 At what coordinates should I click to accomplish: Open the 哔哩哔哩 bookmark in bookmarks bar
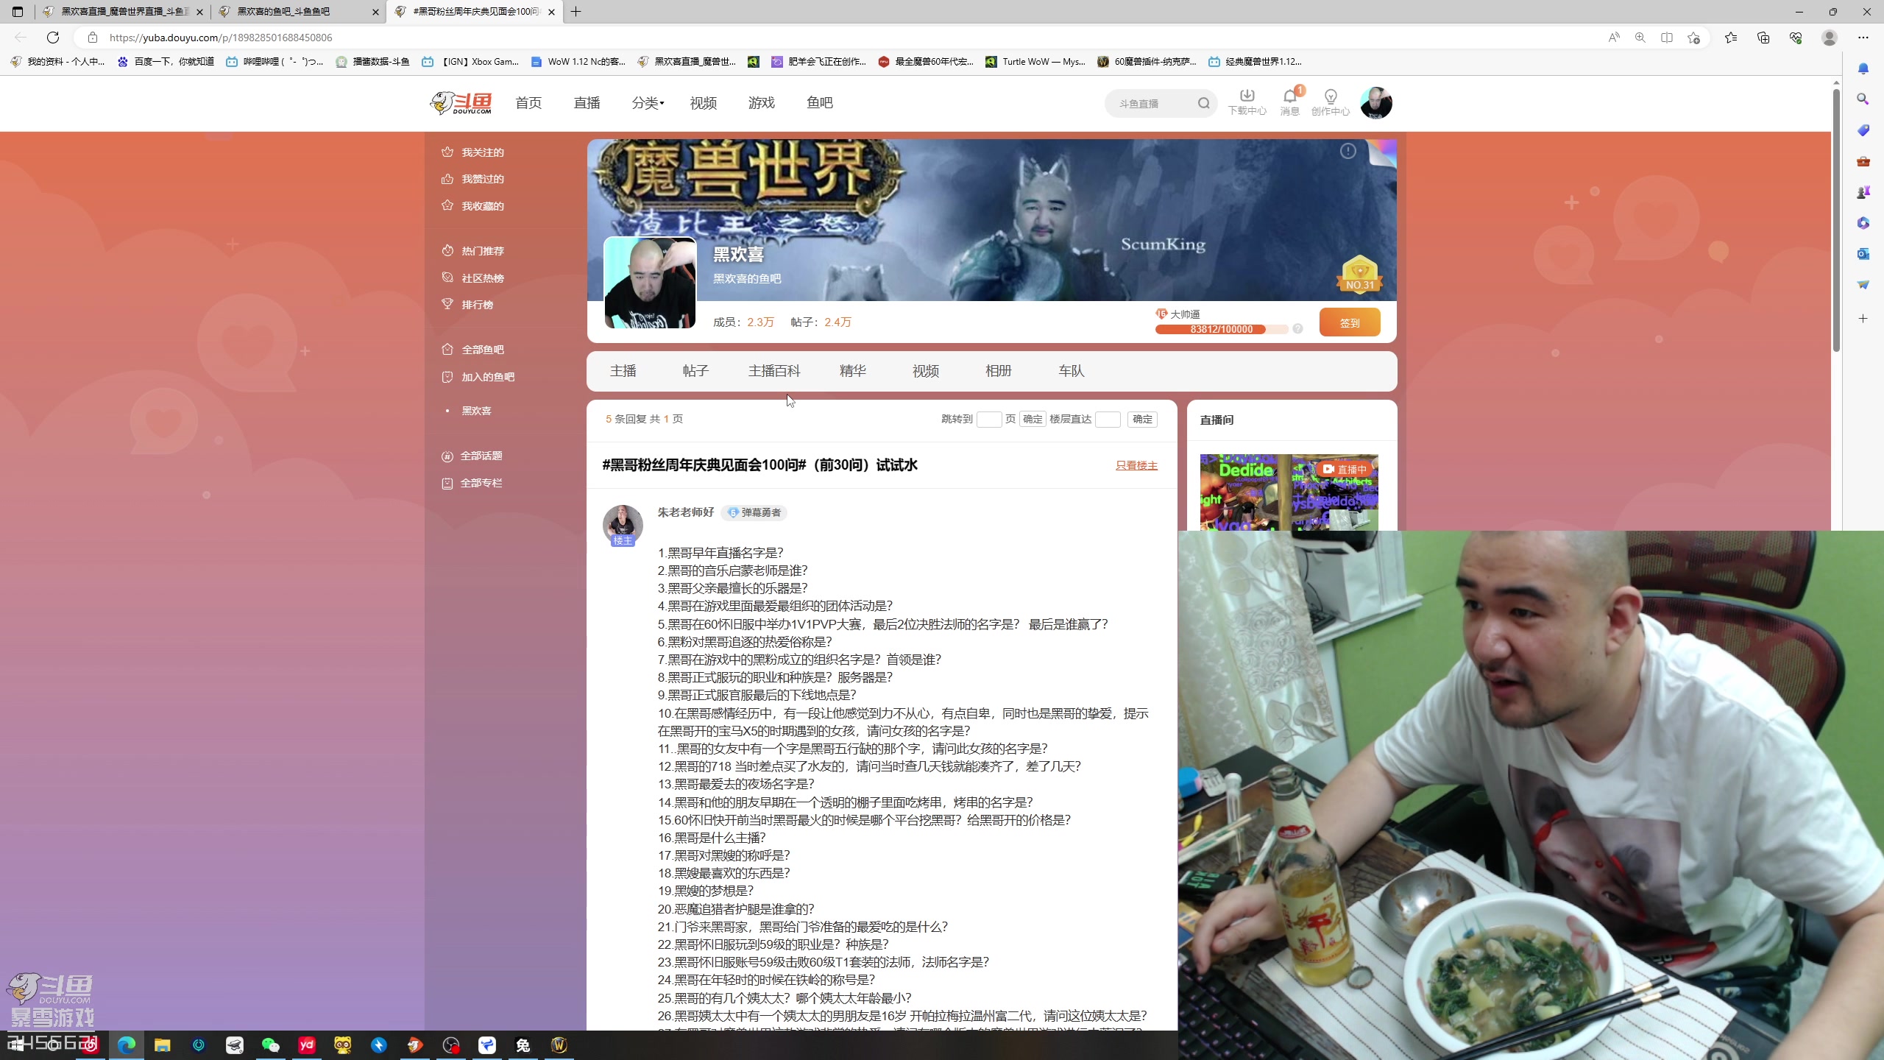pos(275,62)
